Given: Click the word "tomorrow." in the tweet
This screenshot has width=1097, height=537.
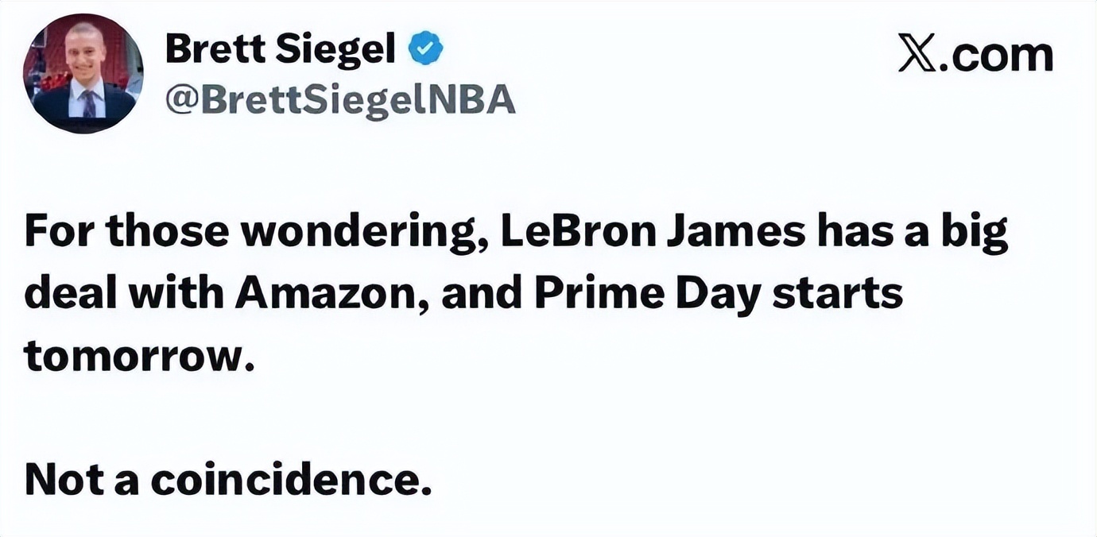Looking at the screenshot, I should [x=139, y=356].
